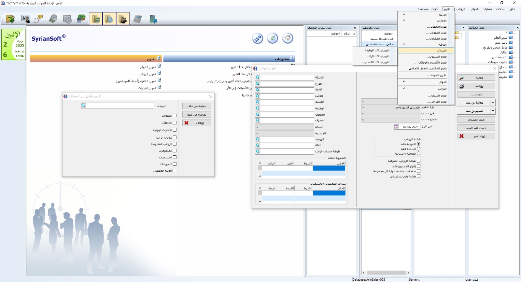Click the money and calculator payroll icon
Viewport: 521px width, 282px height.
click(81, 19)
